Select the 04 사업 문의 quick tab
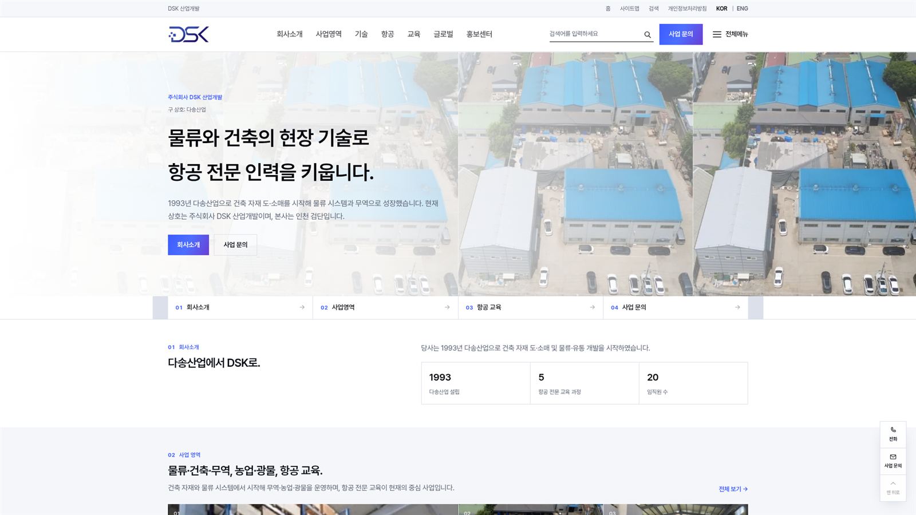Screen dimensions: 916x515 click(x=676, y=307)
